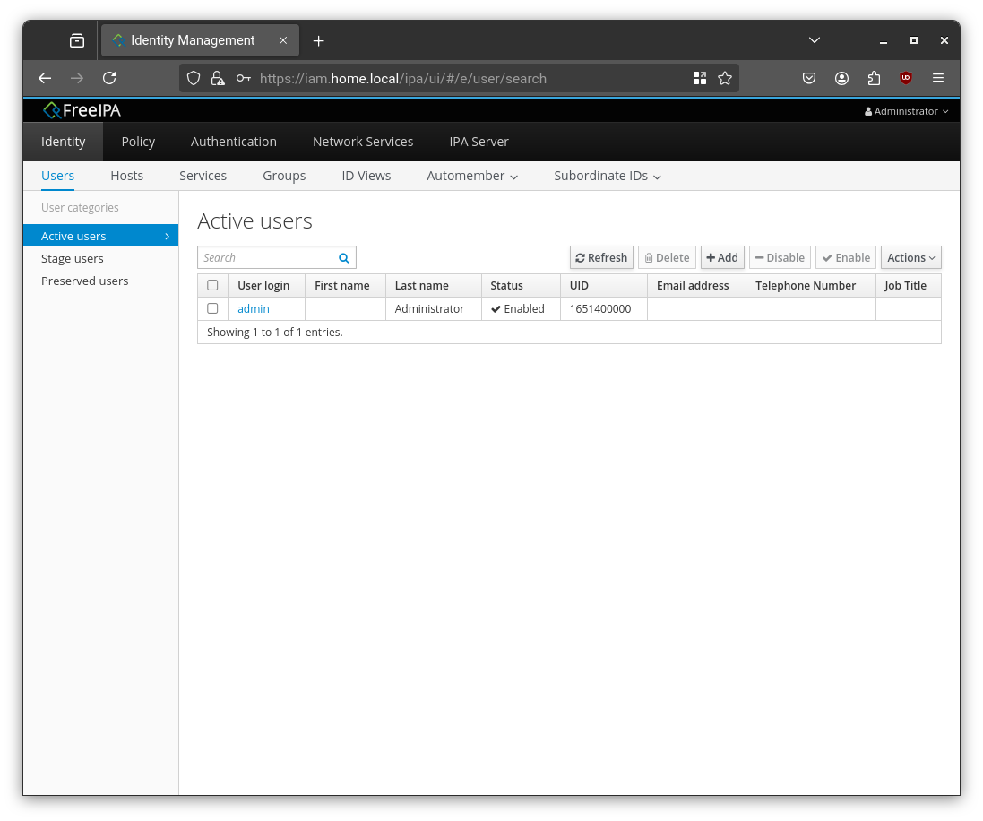983x821 pixels.
Task: Click the browser back arrow
Action: tap(45, 78)
